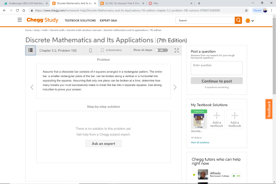Open the hamburger menu beside Chegg Study

pyautogui.click(x=19, y=20)
